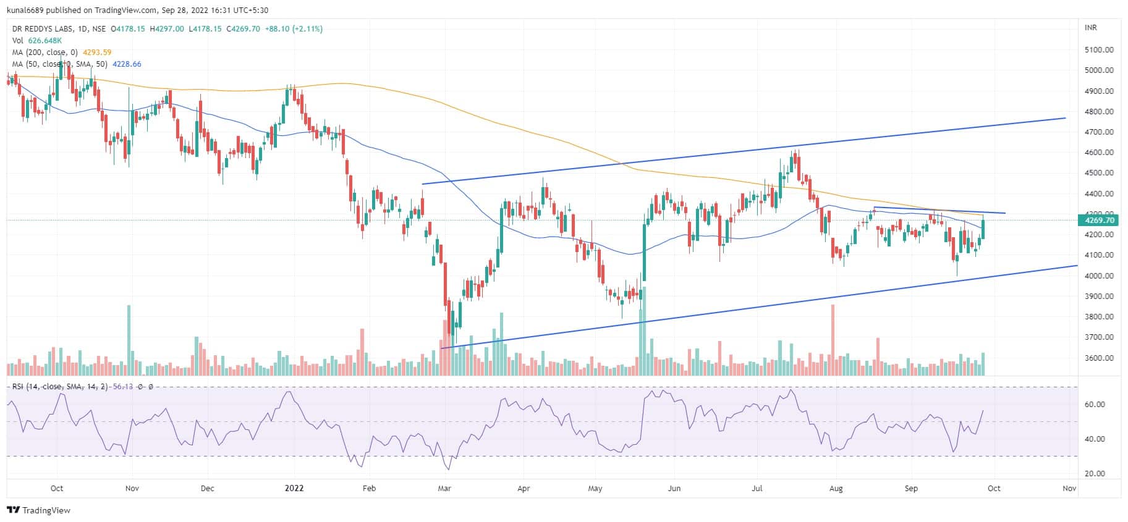This screenshot has height=522, width=1128.
Task: Click the Sep time axis label
Action: pyautogui.click(x=912, y=489)
